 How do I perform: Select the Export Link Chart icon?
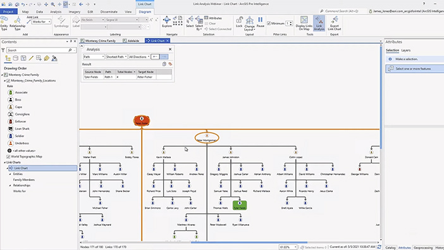tap(335, 23)
